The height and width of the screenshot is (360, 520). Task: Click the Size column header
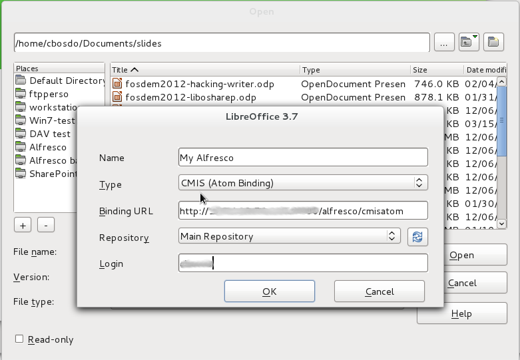(437, 70)
